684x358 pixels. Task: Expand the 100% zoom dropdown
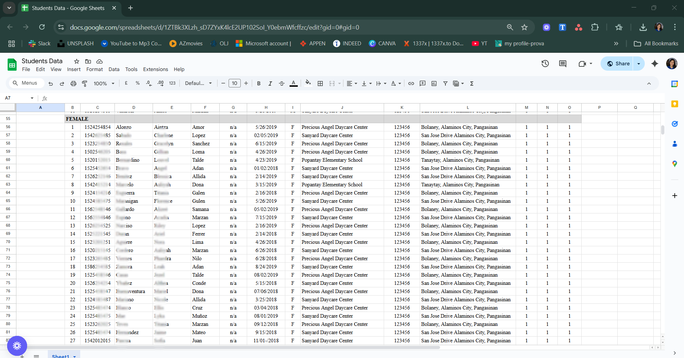coord(104,84)
